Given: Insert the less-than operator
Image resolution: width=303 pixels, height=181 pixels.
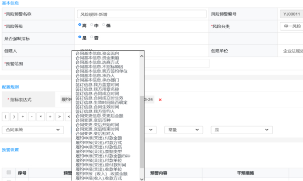Looking at the screenshot, I should point(68,117).
